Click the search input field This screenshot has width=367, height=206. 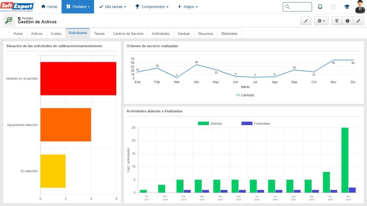(x=297, y=7)
